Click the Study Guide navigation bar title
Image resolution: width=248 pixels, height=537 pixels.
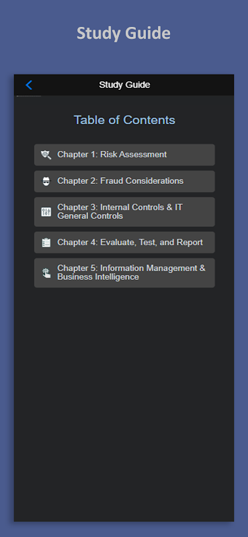pos(124,85)
